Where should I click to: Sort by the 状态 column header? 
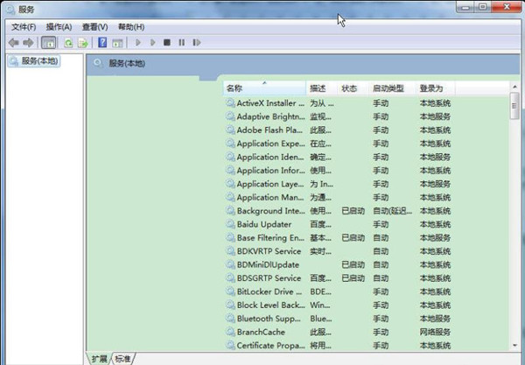(349, 88)
